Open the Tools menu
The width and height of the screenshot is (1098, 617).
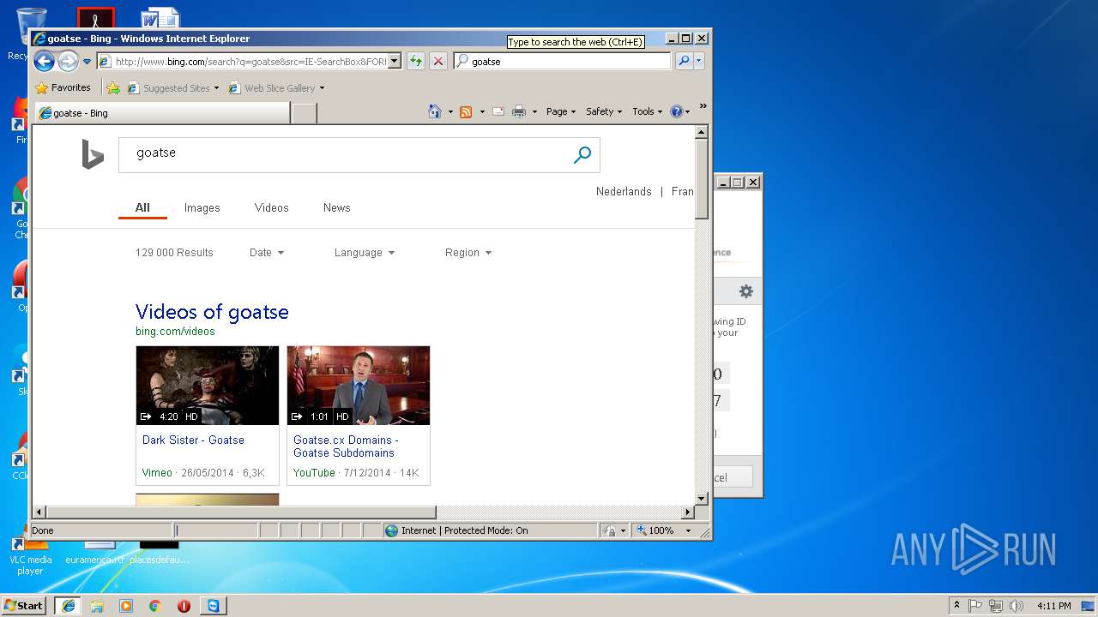647,111
